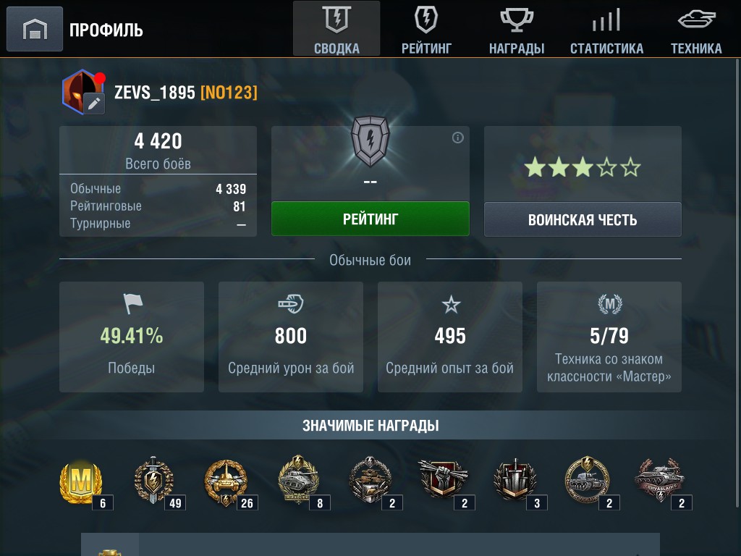Open the Техника tab
The width and height of the screenshot is (741, 556).
(x=696, y=29)
